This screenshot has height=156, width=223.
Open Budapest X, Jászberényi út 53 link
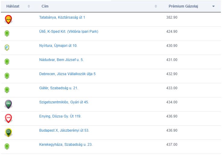pyautogui.click(x=64, y=130)
